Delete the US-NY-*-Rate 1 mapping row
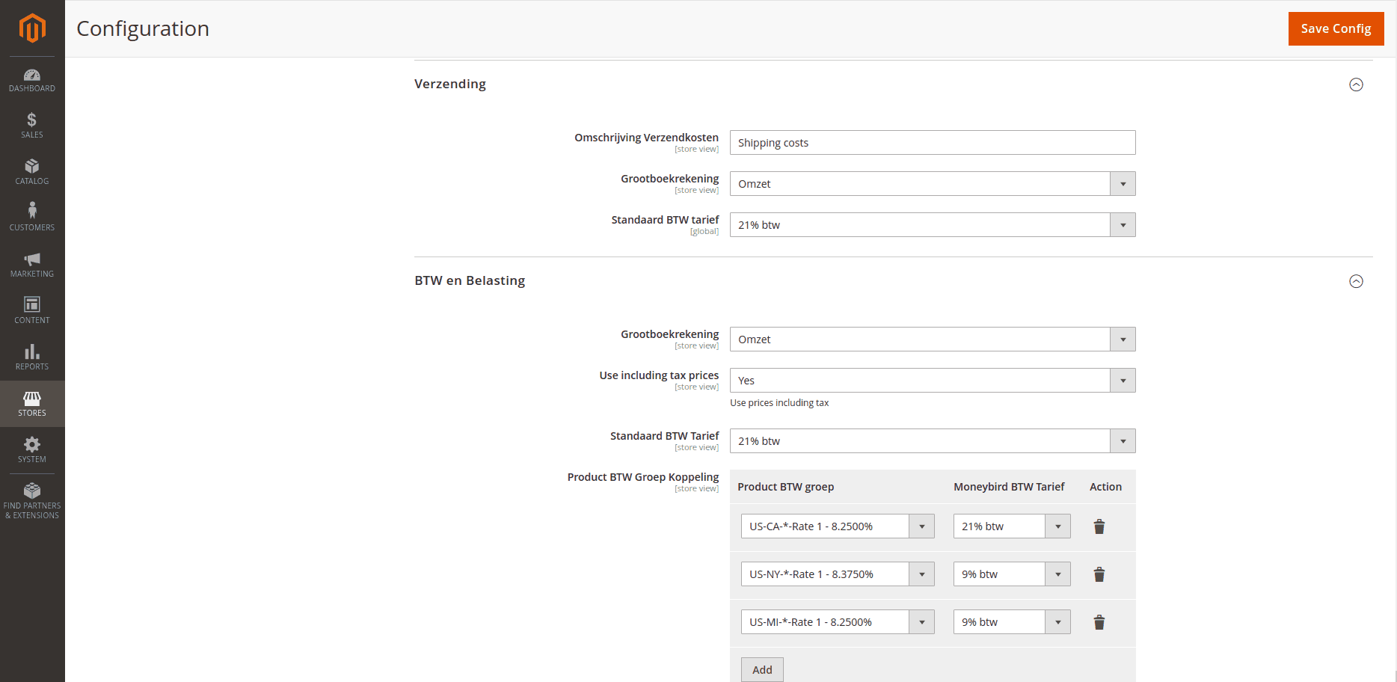Viewport: 1397px width, 682px height. [1099, 574]
